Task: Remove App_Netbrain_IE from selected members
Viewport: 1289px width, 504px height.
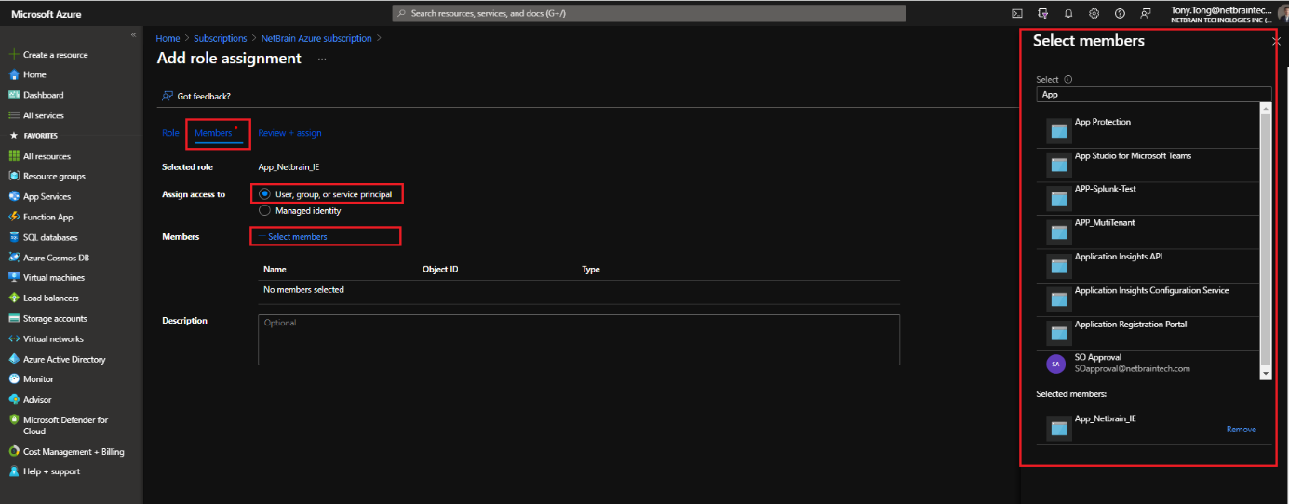Action: (x=1241, y=430)
